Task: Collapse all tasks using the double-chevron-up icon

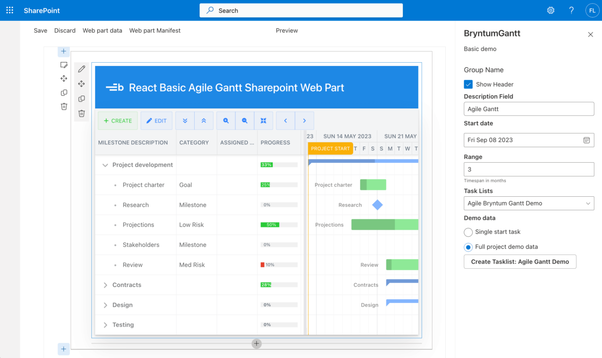Action: [204, 120]
